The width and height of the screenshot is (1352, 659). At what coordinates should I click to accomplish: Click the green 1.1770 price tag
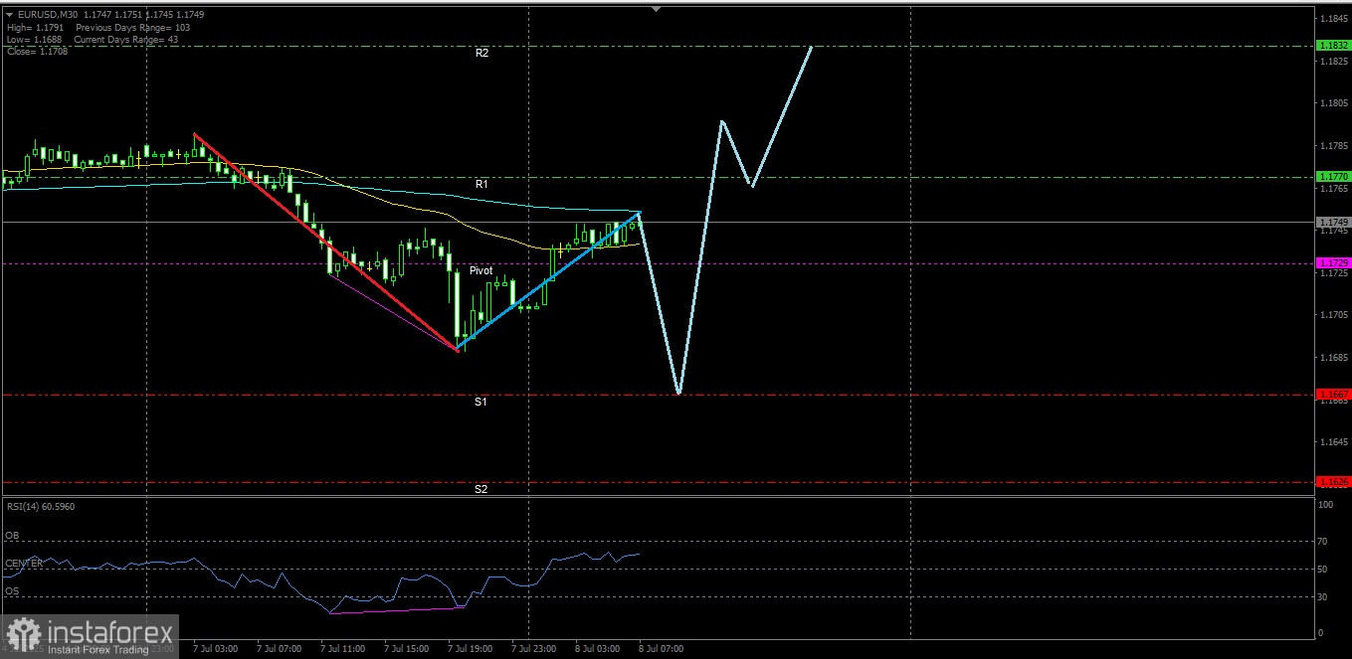1333,177
